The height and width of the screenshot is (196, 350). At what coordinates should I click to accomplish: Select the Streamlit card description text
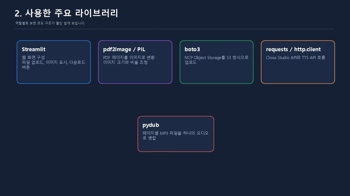54,62
